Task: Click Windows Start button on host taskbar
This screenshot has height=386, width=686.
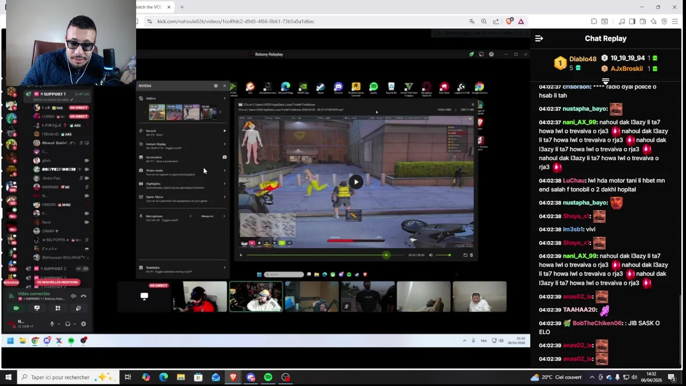Action: 8,377
